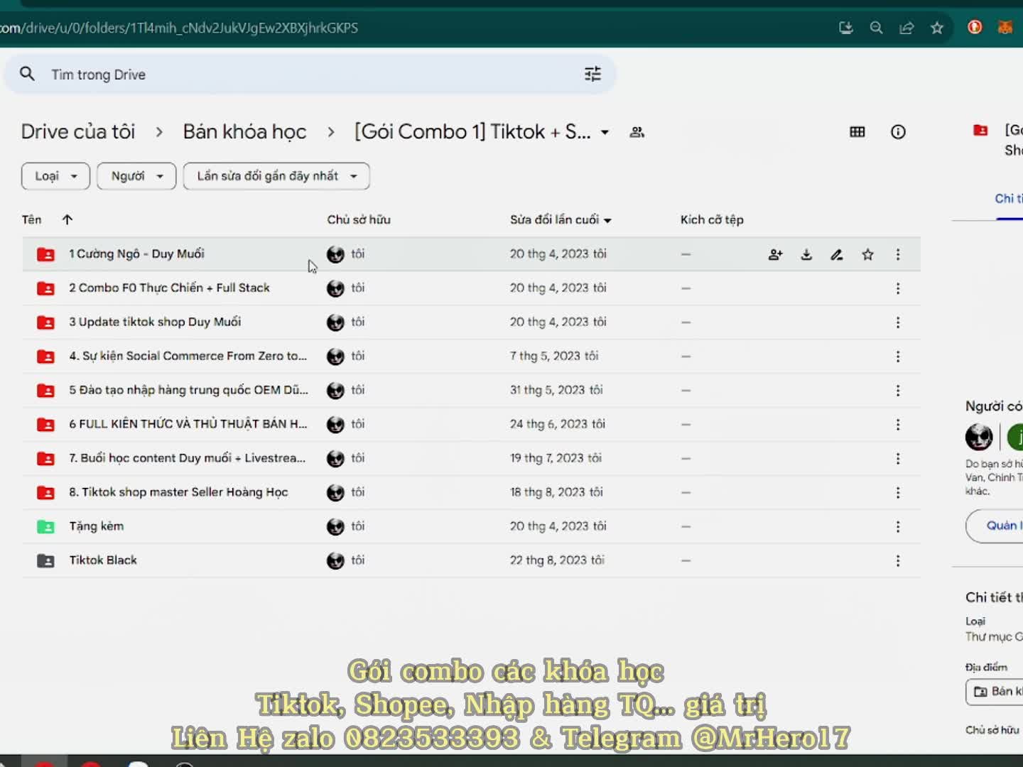The image size is (1023, 767).
Task: Go to 'Drive của tôi'
Action: coord(79,131)
